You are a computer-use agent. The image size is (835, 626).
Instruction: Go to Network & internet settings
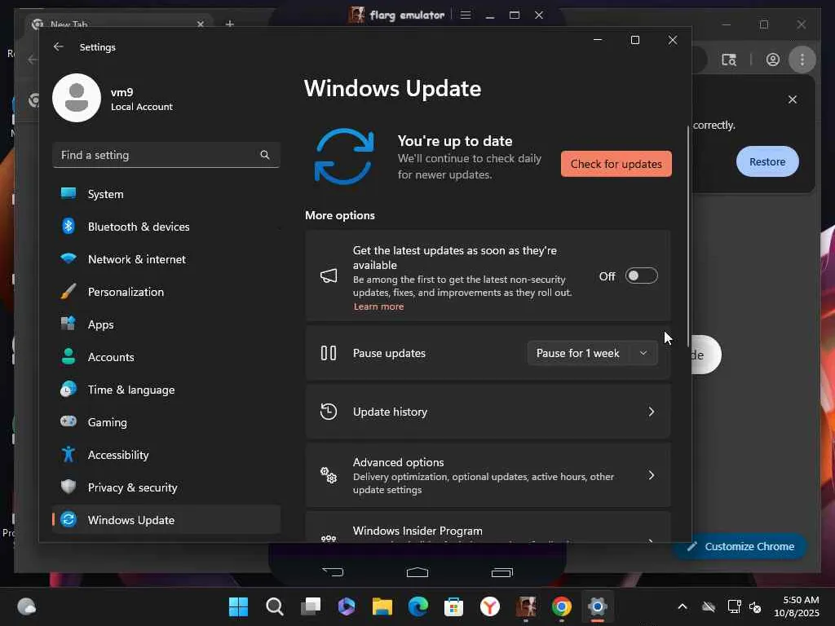(x=166, y=259)
